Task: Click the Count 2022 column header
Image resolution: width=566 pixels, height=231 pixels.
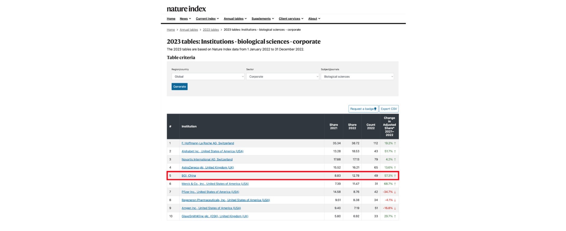Action: pyautogui.click(x=371, y=126)
